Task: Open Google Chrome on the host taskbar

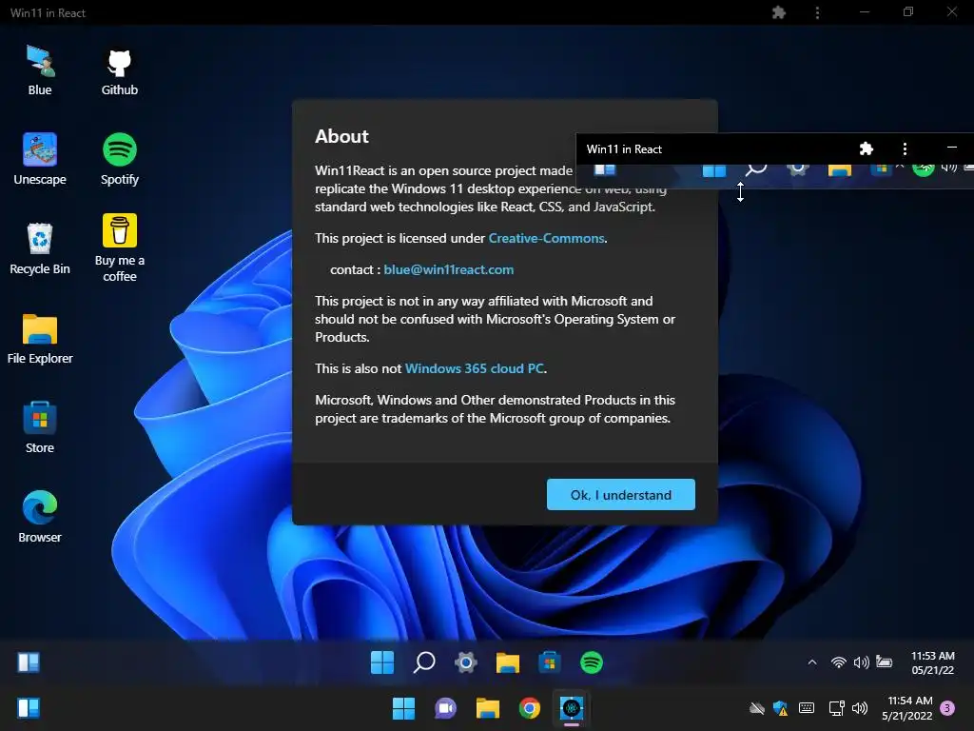Action: (x=529, y=708)
